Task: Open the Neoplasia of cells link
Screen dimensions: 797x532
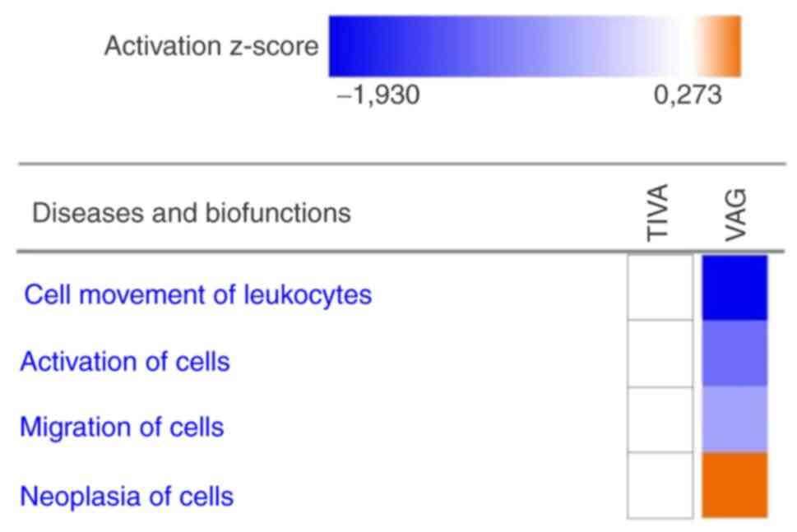Action: [127, 497]
